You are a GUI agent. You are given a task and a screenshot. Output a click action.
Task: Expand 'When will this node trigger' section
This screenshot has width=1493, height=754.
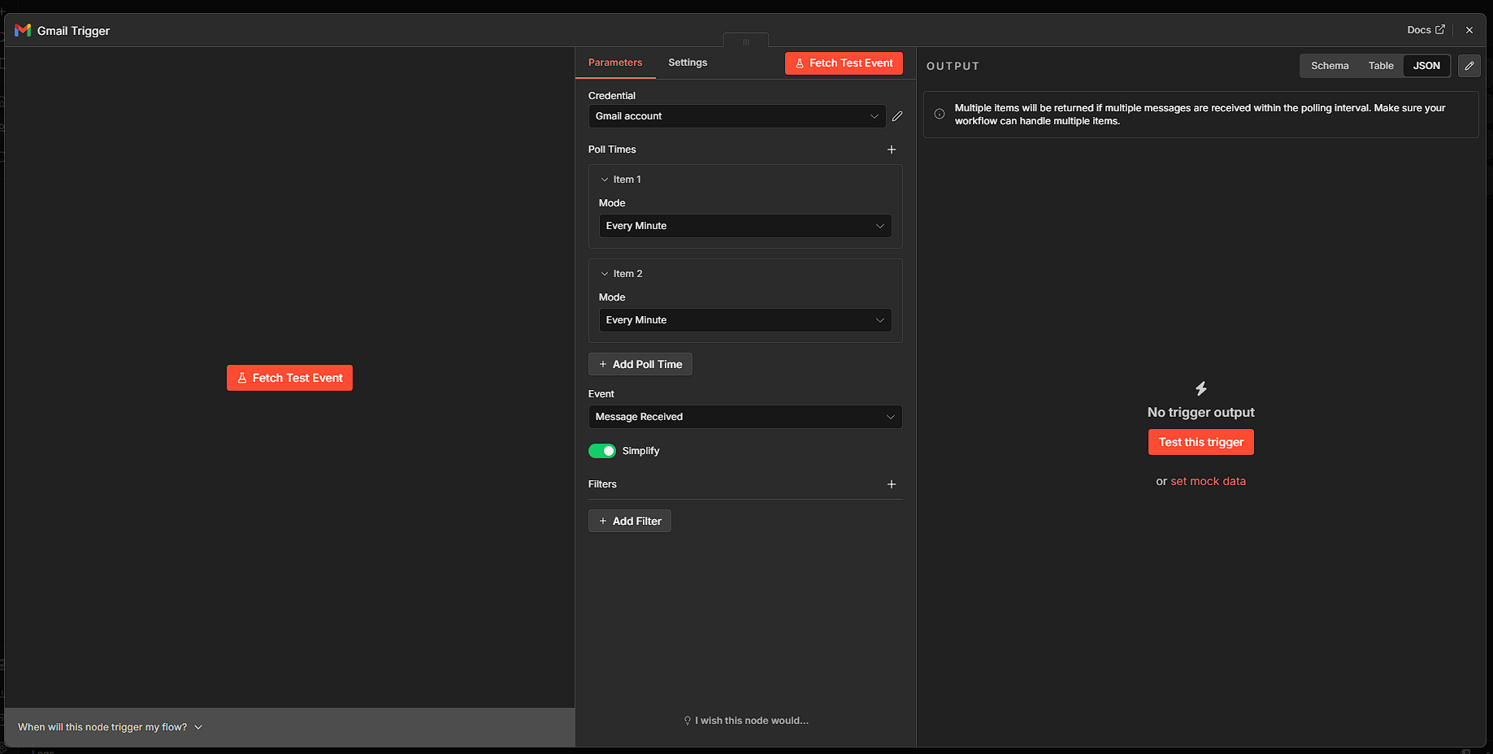click(110, 727)
